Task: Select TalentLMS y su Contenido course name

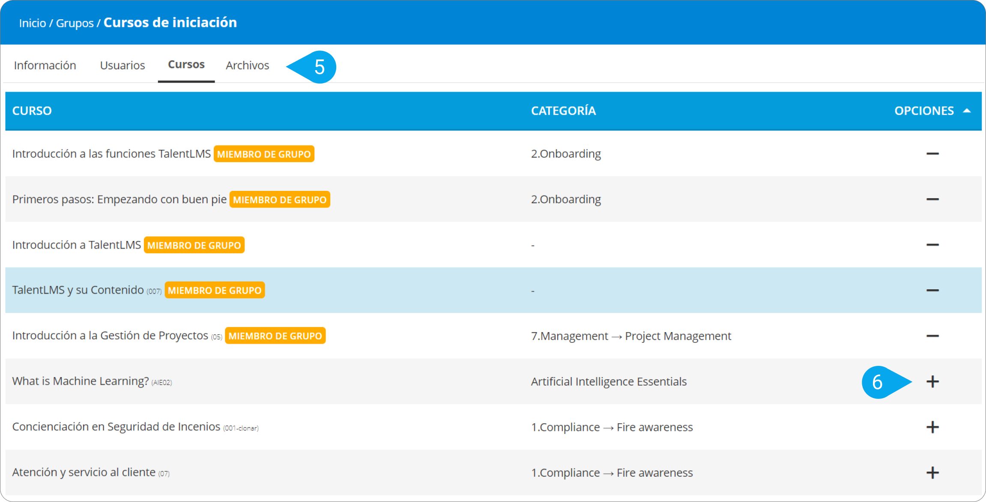Action: tap(78, 290)
